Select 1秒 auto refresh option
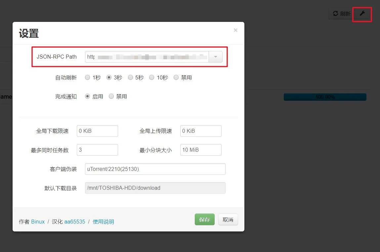This screenshot has height=252, width=380. tap(88, 77)
